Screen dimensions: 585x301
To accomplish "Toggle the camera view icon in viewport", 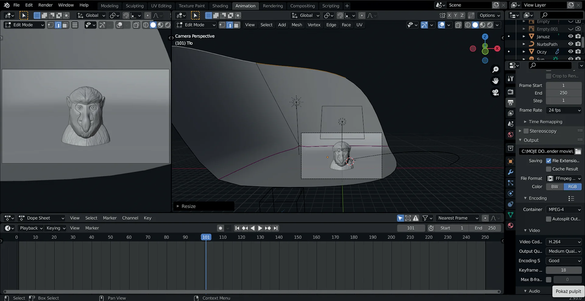I will (495, 92).
